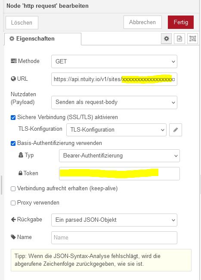This screenshot has width=201, height=280.
Task: Click the tag icon beside Name
Action: pyautogui.click(x=13, y=237)
